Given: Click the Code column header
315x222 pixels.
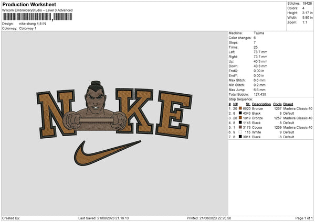Looking at the screenshot, I should pos(277,104).
